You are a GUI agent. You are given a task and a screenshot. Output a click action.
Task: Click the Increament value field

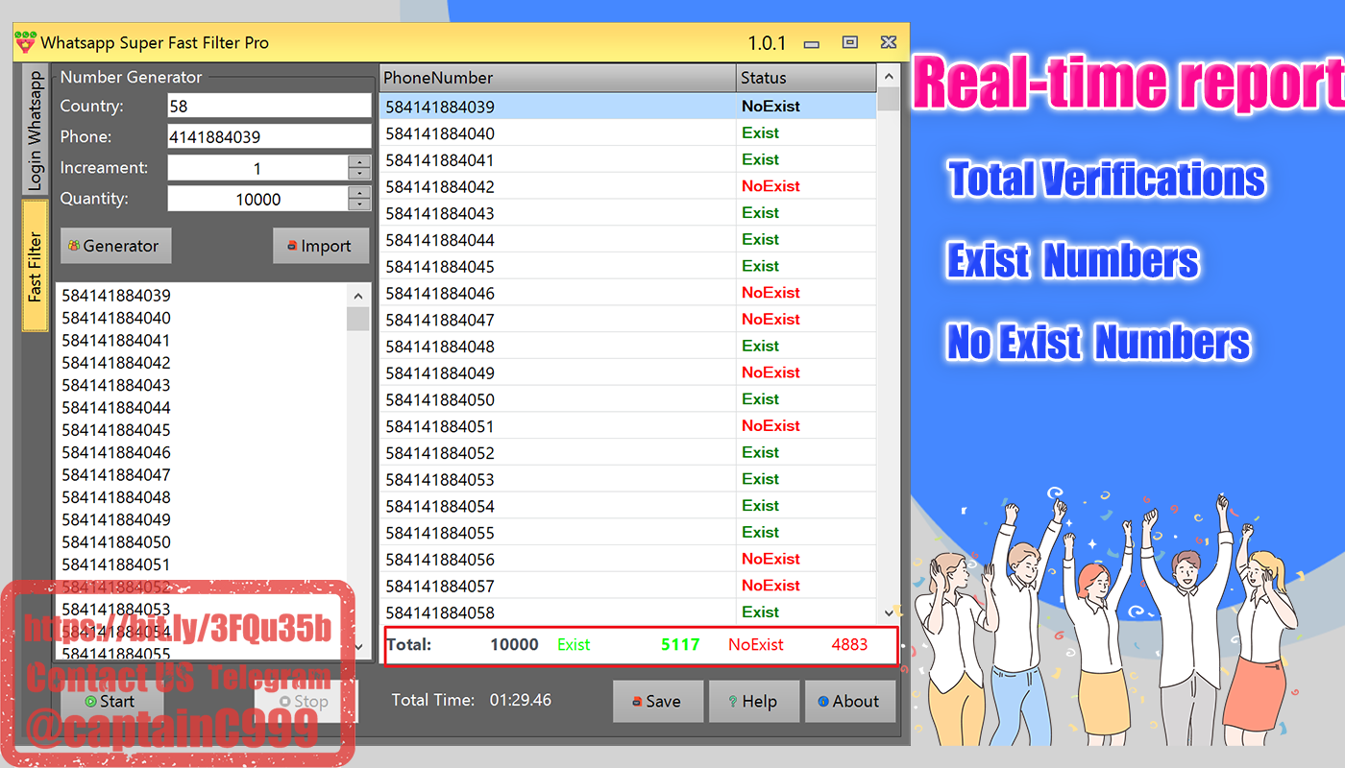pos(257,168)
